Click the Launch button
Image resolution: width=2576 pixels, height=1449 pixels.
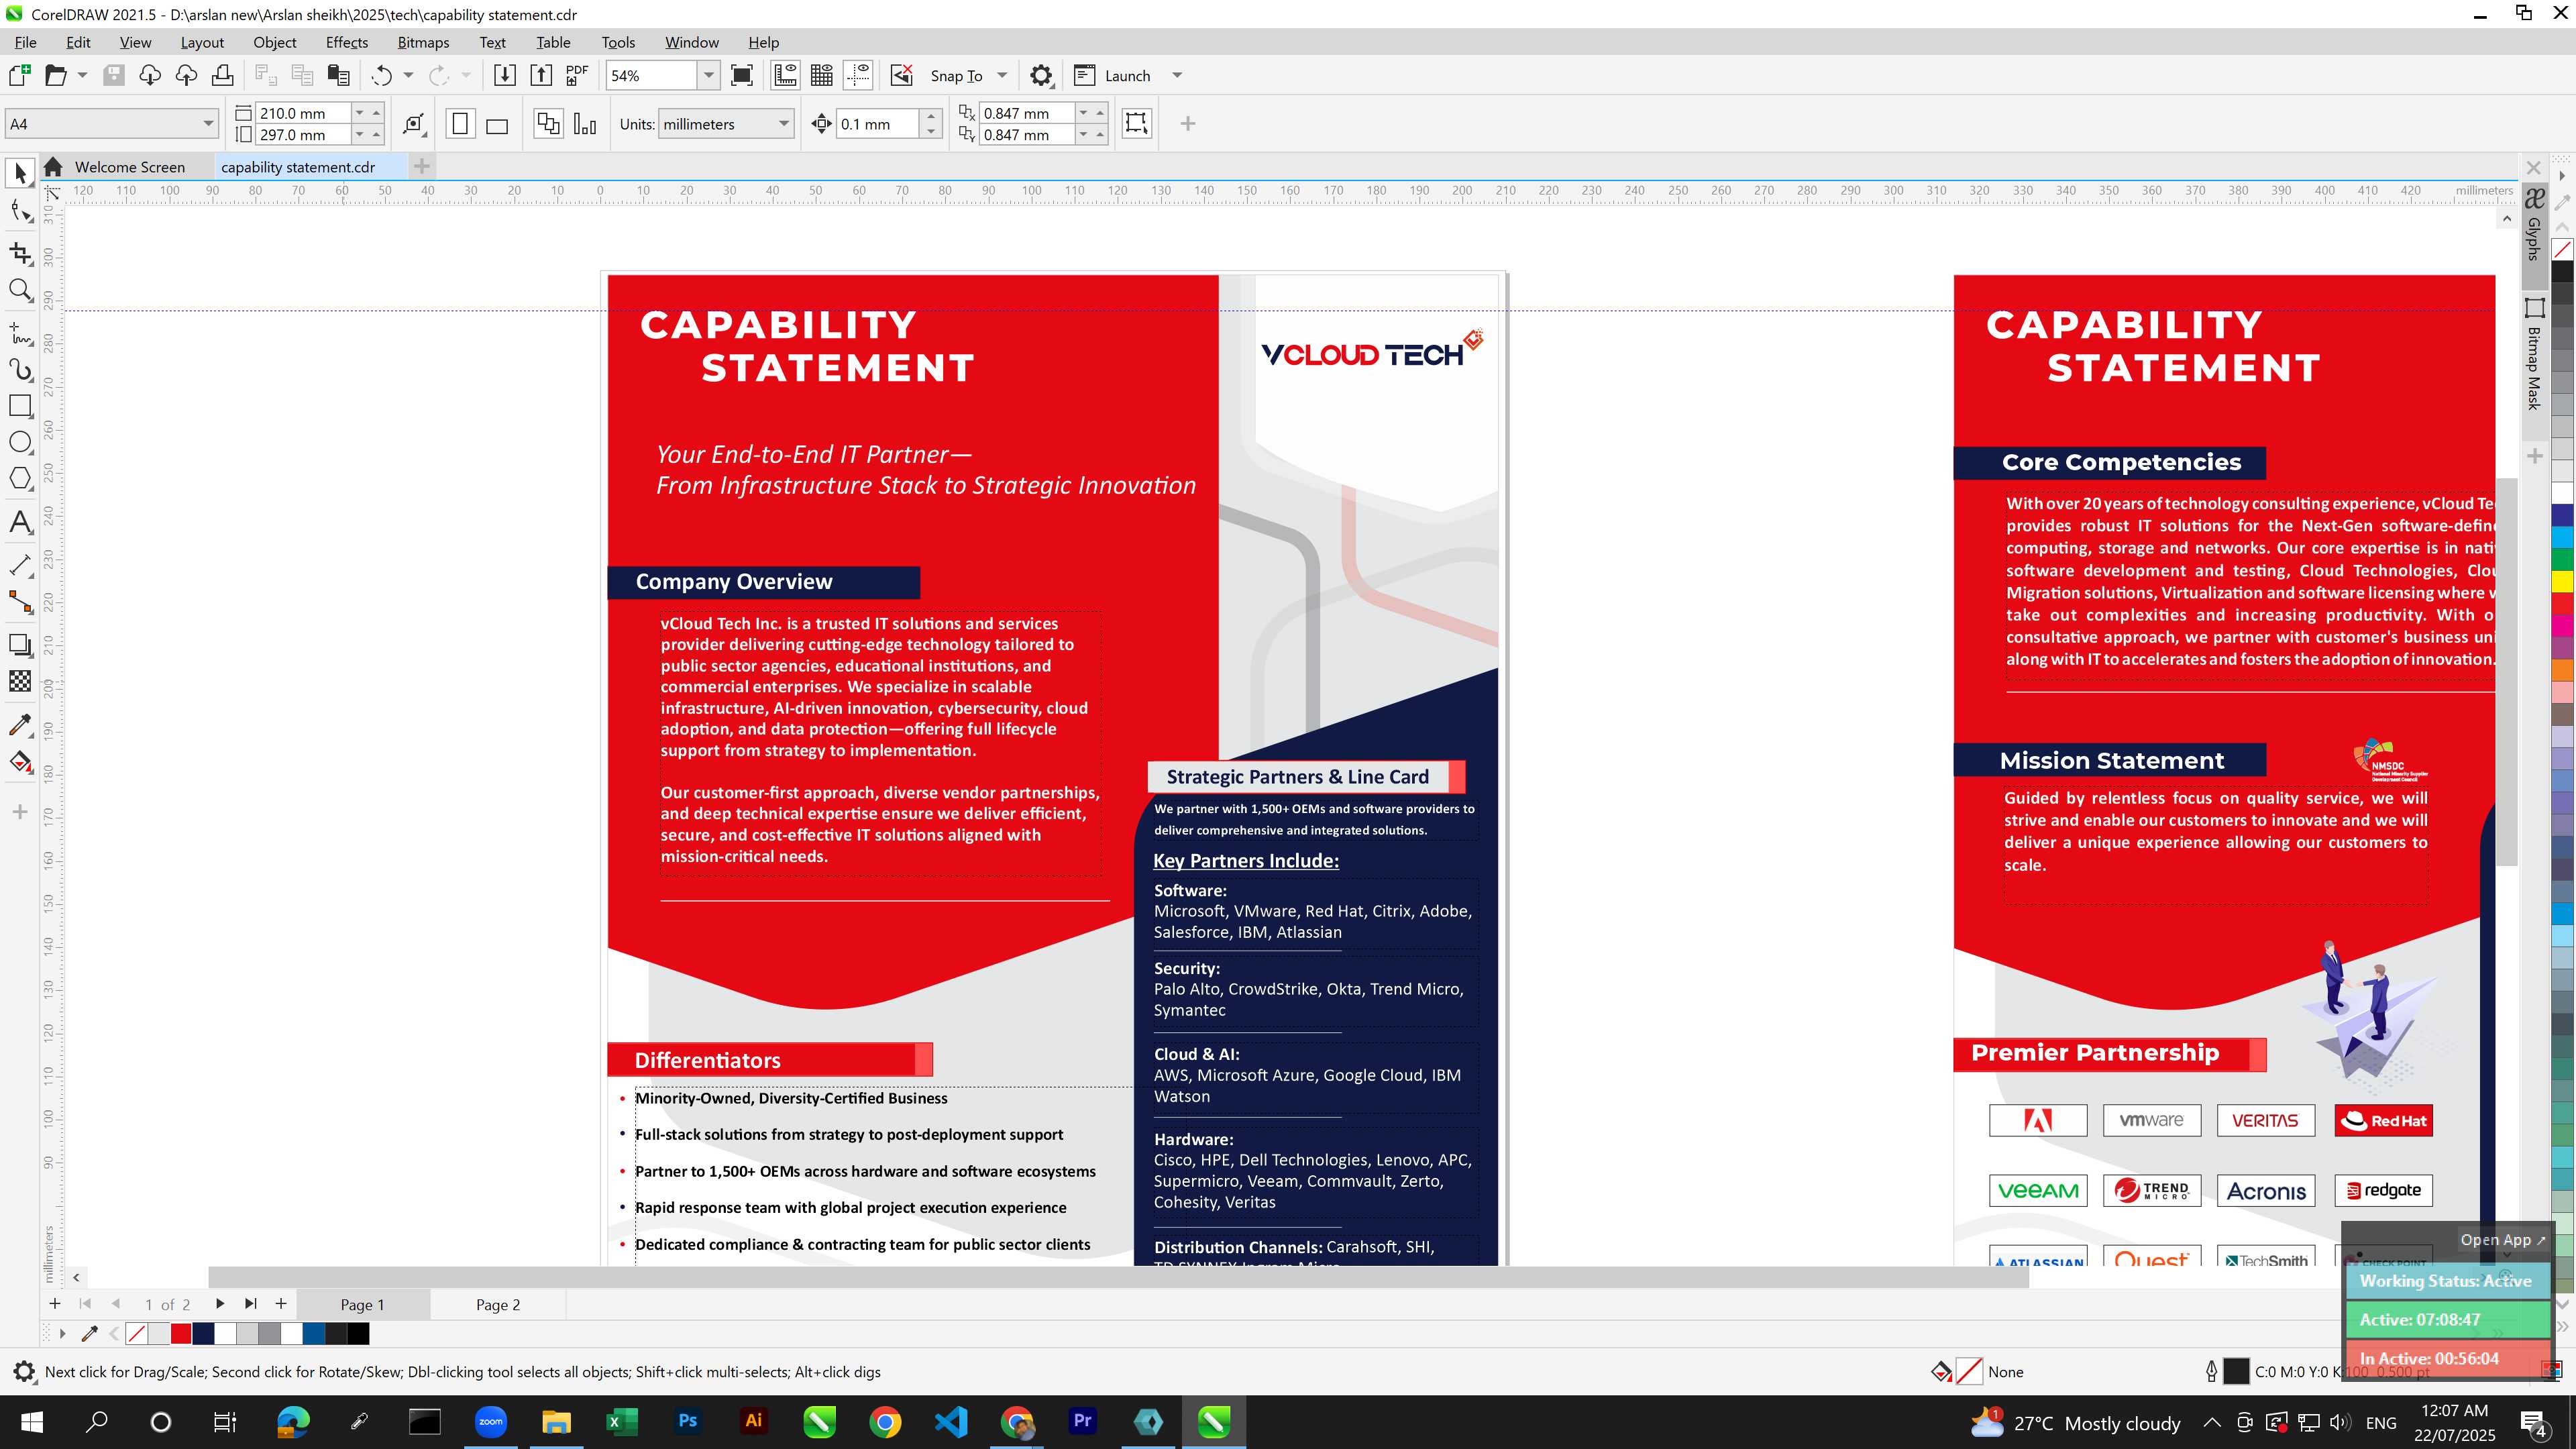[1112, 75]
